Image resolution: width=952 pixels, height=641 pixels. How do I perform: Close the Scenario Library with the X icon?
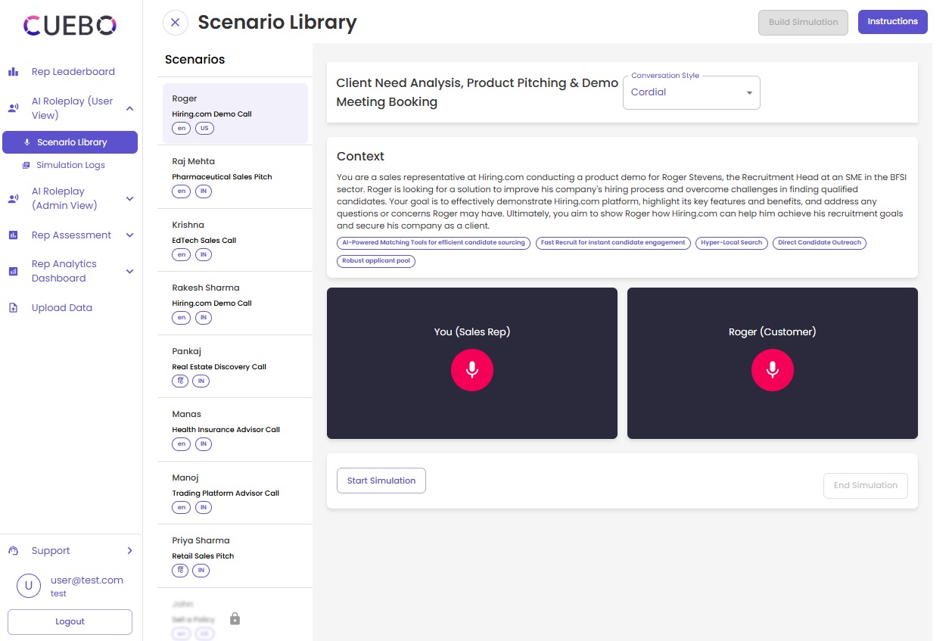175,23
